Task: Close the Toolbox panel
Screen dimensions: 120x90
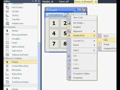Action: [x=39, y=1]
